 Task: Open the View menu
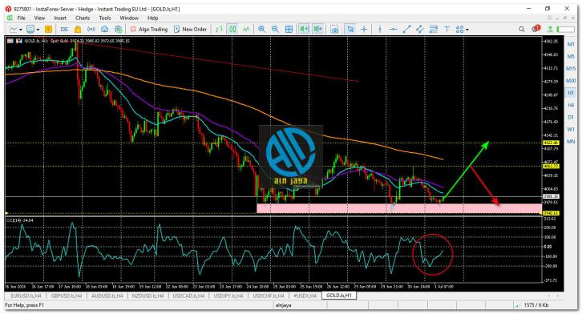click(x=39, y=18)
